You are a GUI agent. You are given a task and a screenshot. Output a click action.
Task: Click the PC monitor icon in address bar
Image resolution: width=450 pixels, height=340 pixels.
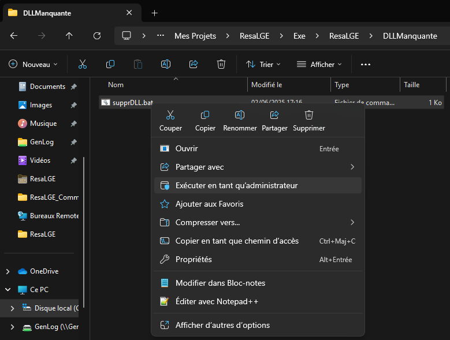(127, 36)
